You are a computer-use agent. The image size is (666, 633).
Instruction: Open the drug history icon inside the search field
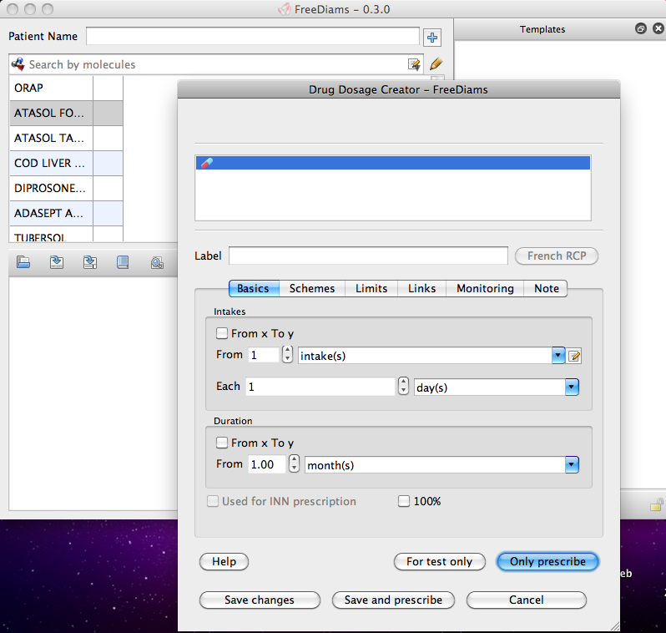click(414, 64)
